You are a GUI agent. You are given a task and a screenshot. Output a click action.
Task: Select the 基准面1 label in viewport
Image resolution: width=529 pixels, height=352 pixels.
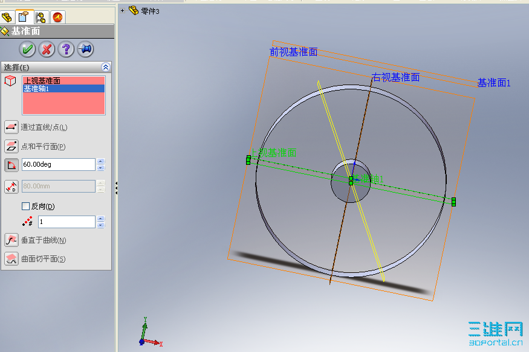click(x=494, y=83)
